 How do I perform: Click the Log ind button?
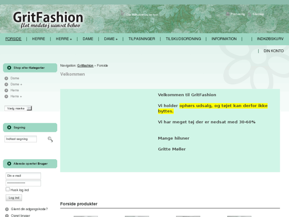click(x=14, y=198)
